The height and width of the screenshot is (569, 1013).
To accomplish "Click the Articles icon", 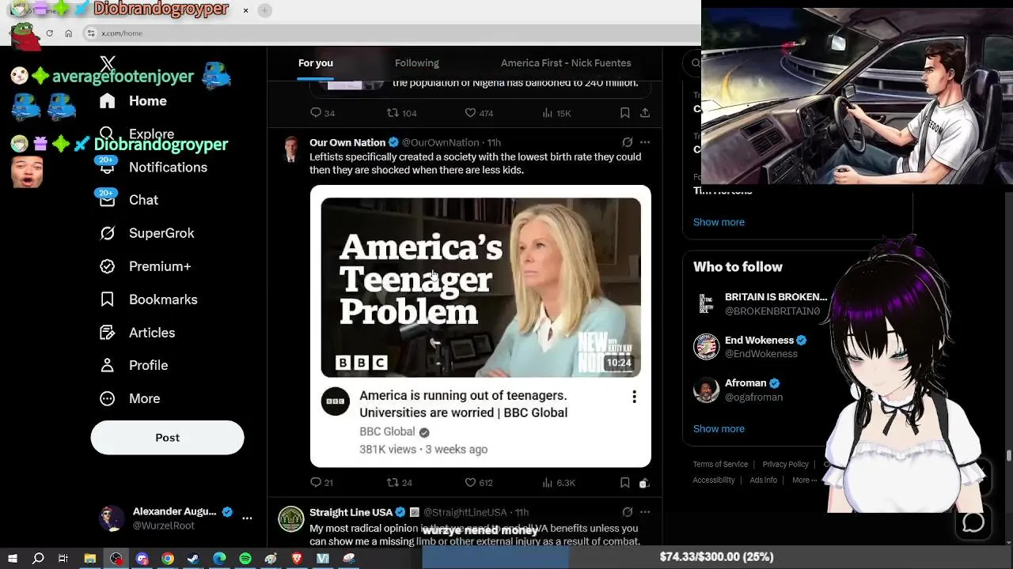I will coord(108,333).
